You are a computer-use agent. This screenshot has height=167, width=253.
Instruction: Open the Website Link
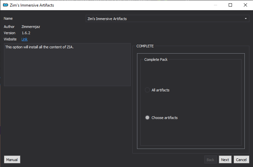(24, 39)
